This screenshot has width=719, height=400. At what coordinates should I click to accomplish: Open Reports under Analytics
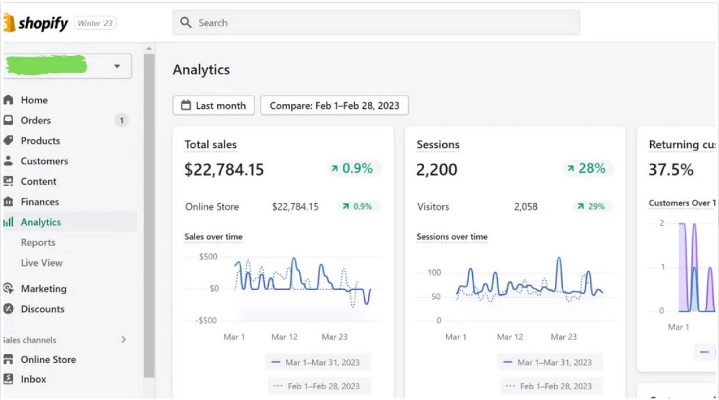pyautogui.click(x=38, y=242)
